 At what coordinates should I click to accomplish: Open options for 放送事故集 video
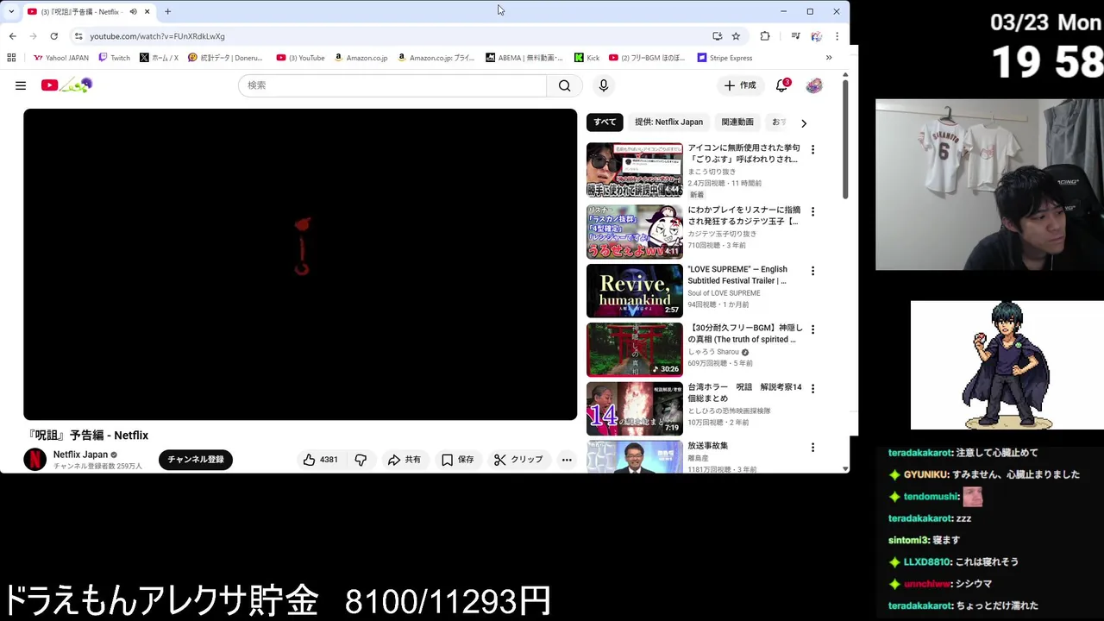812,447
